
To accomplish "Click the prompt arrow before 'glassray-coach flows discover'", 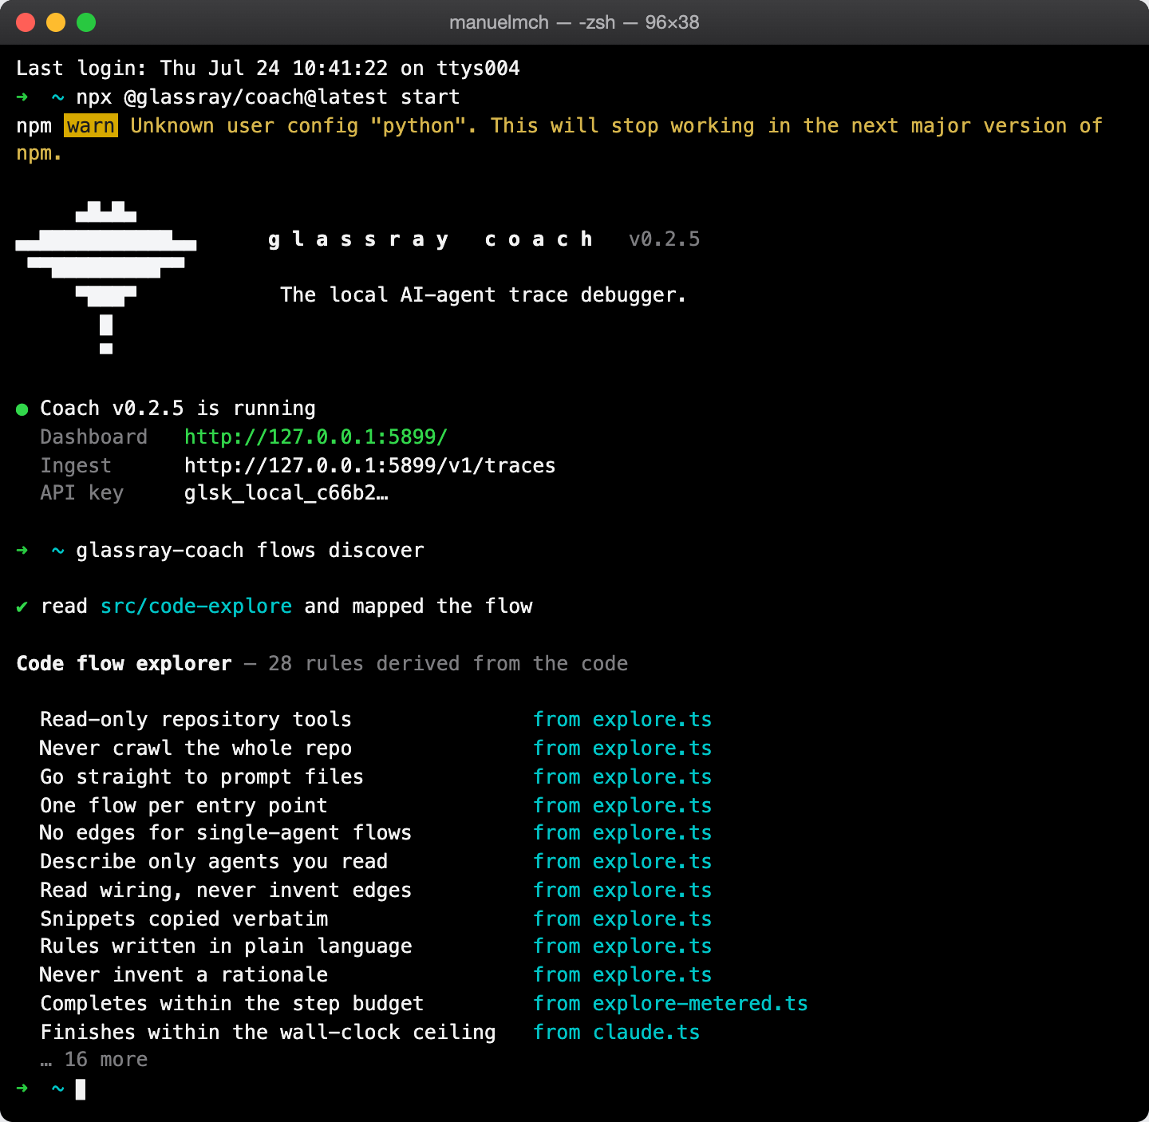I will pyautogui.click(x=22, y=551).
